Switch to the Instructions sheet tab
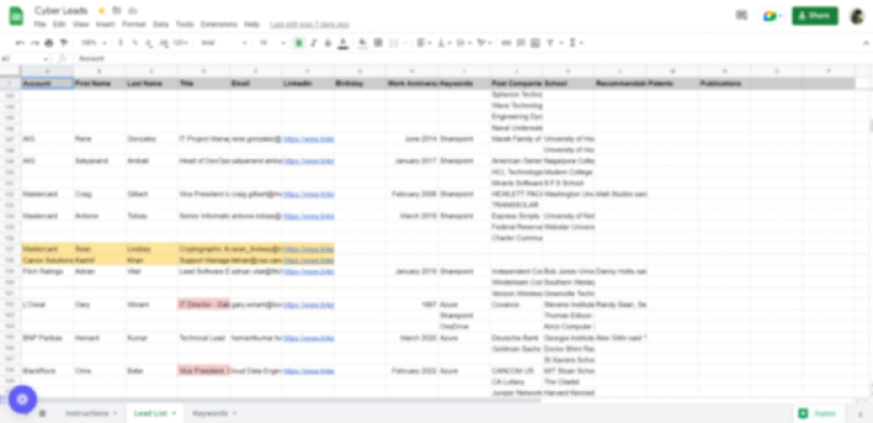 click(x=91, y=413)
